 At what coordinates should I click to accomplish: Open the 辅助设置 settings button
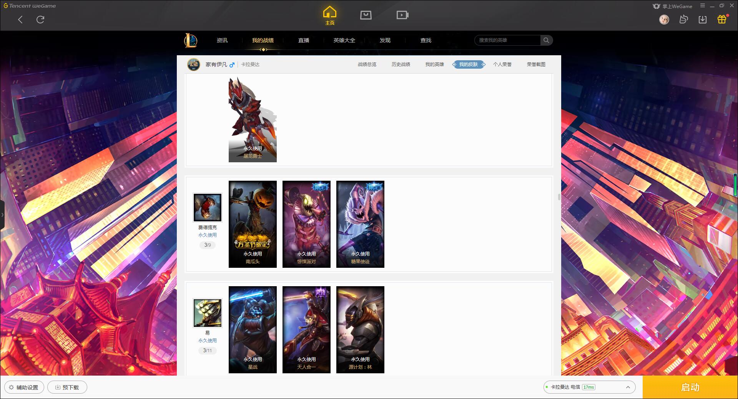24,387
